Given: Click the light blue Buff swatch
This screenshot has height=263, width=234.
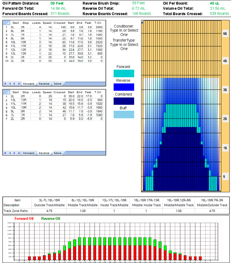Looking at the screenshot, I should point(124,114).
